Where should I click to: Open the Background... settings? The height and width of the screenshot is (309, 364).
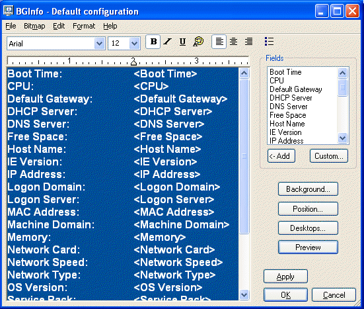point(308,189)
